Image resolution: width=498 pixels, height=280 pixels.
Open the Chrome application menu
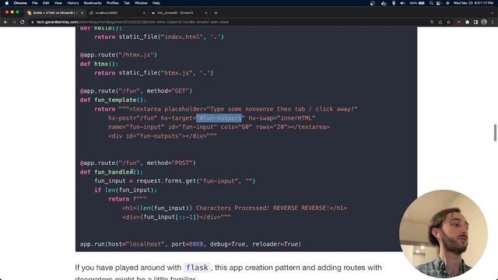20,3
